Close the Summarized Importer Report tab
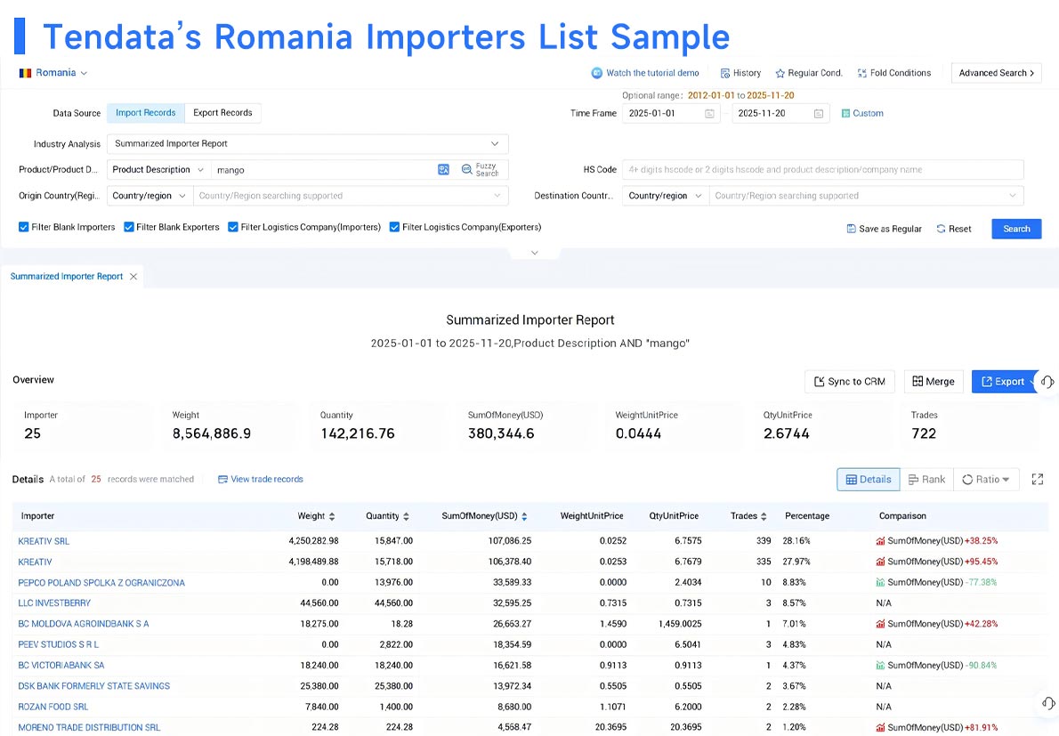The height and width of the screenshot is (736, 1059). 133,276
